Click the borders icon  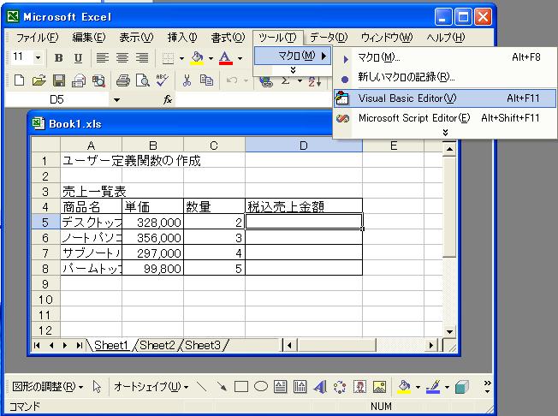coord(168,58)
